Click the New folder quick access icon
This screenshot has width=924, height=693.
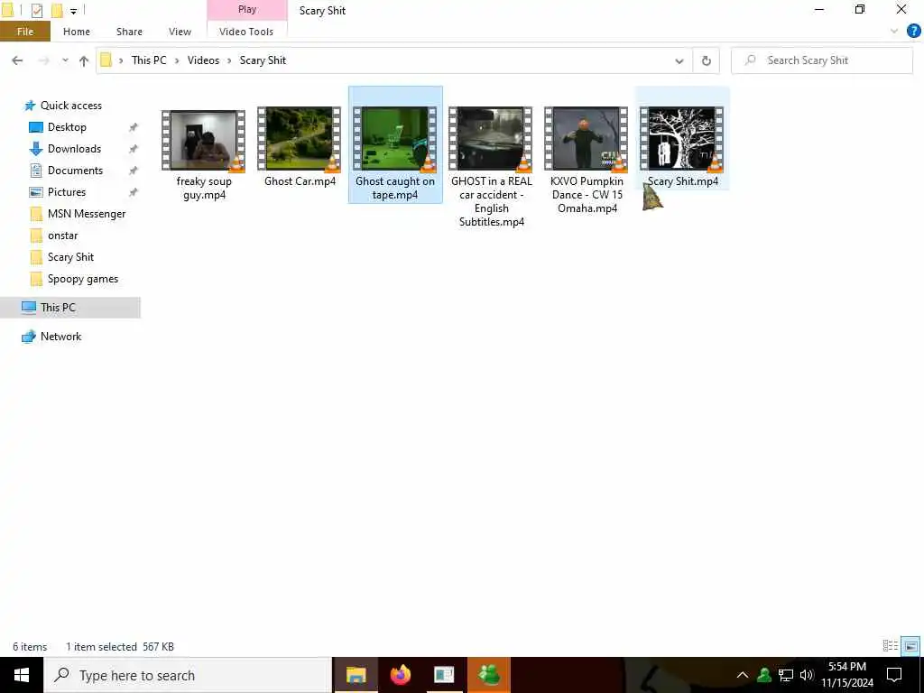point(57,10)
